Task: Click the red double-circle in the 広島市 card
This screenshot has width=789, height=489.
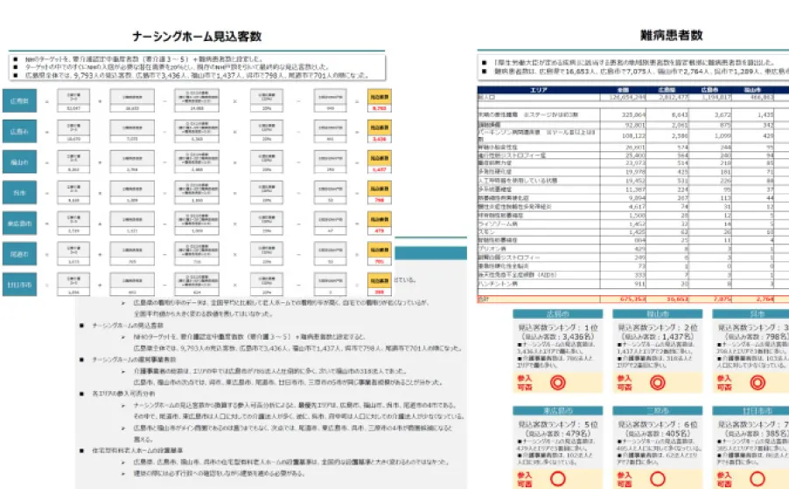Action: [x=557, y=382]
